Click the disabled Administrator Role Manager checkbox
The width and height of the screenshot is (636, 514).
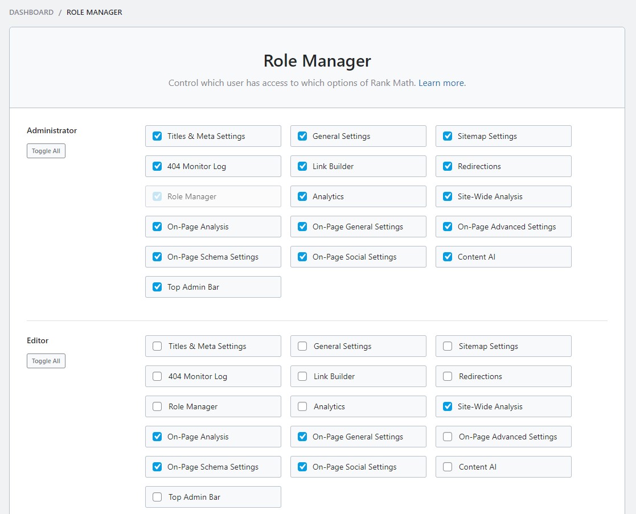coord(157,196)
